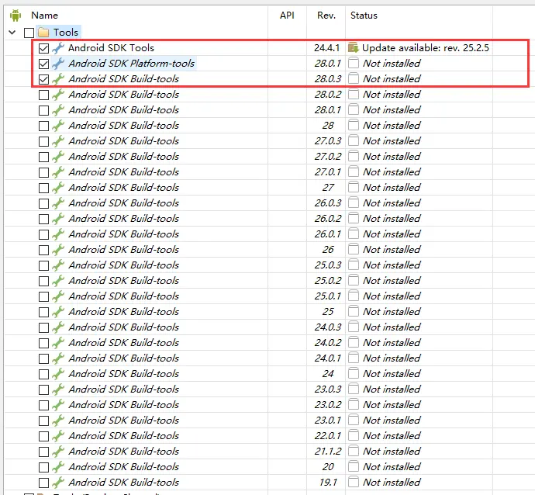This screenshot has height=495, width=535.
Task: Uncheck the Android SDK Tools checkbox
Action: tap(43, 48)
